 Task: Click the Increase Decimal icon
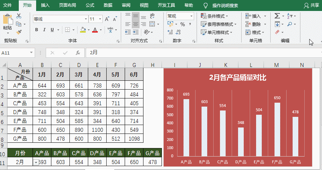(x=170, y=32)
